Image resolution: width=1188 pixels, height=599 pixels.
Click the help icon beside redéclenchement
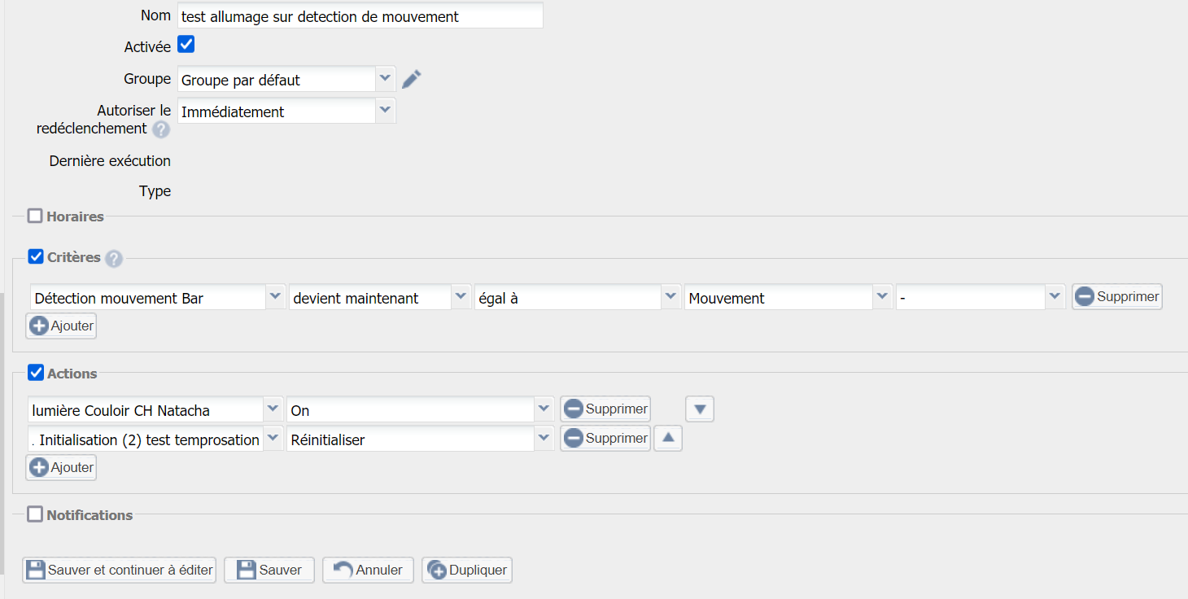point(161,129)
